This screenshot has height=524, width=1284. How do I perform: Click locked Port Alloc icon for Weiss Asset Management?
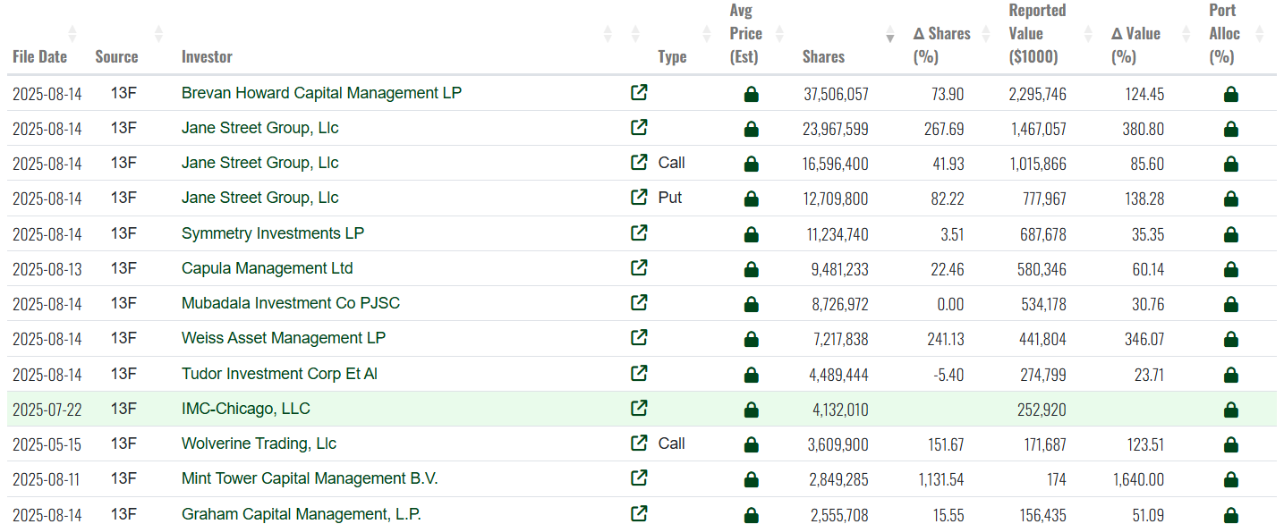coord(1230,339)
